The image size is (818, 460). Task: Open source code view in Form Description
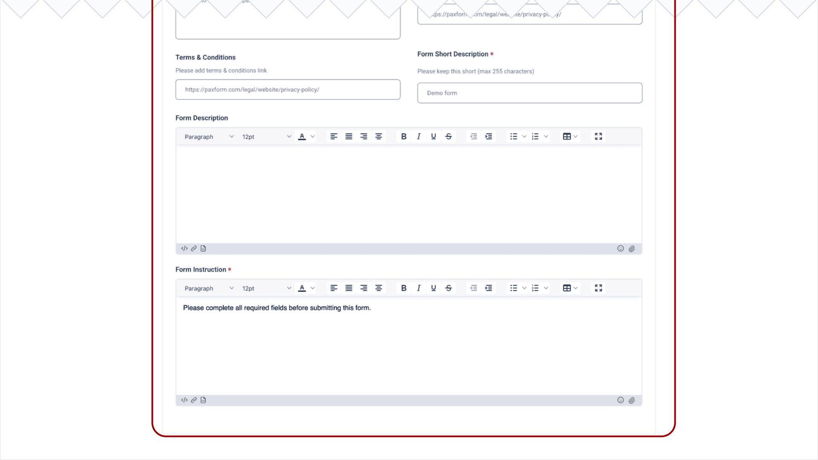click(184, 248)
